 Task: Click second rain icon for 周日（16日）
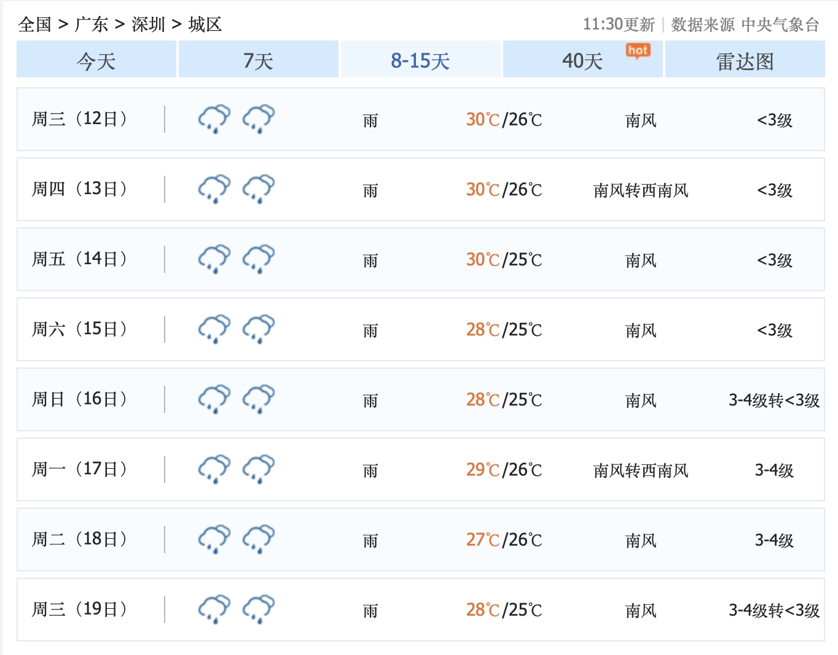[259, 399]
